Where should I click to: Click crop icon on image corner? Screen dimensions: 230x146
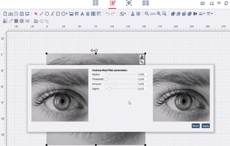[x=142, y=62]
